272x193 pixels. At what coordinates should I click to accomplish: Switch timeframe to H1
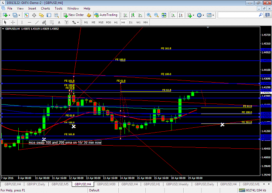[116, 22]
